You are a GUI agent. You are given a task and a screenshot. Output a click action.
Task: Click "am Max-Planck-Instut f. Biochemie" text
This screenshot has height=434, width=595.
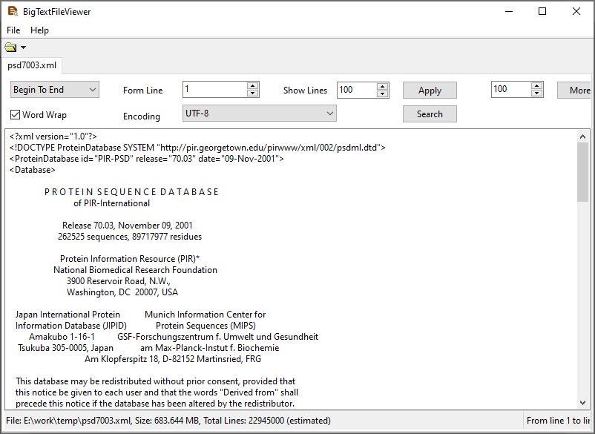[x=209, y=348]
